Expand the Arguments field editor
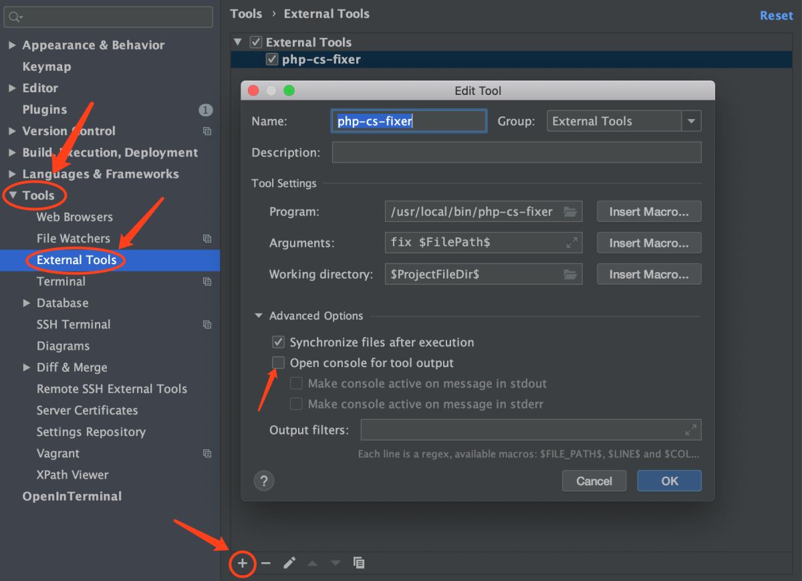 click(571, 243)
